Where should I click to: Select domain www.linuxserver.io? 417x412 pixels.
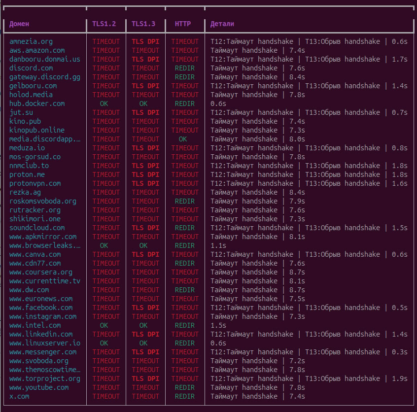(x=45, y=343)
